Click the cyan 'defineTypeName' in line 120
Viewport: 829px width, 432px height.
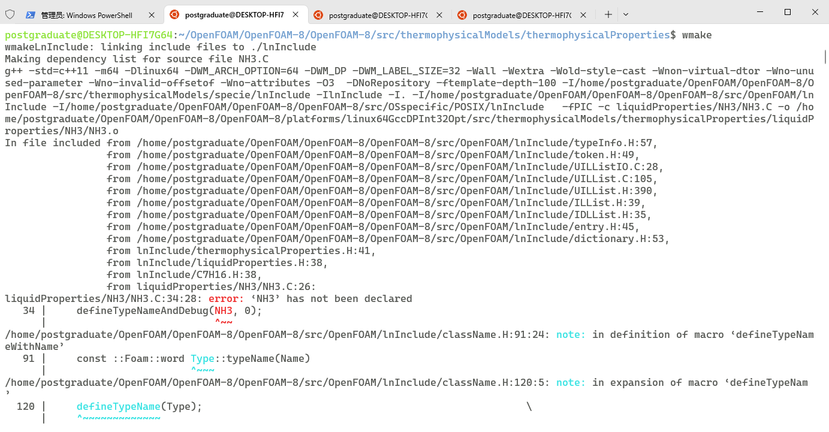point(119,407)
